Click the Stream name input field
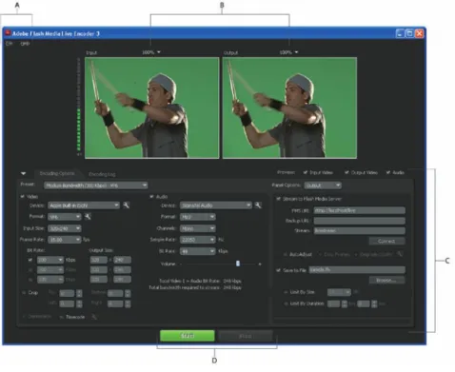The width and height of the screenshot is (455, 372). point(360,230)
